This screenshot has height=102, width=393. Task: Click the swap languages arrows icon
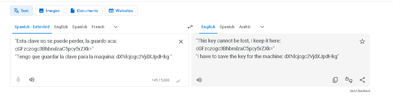click(x=190, y=27)
